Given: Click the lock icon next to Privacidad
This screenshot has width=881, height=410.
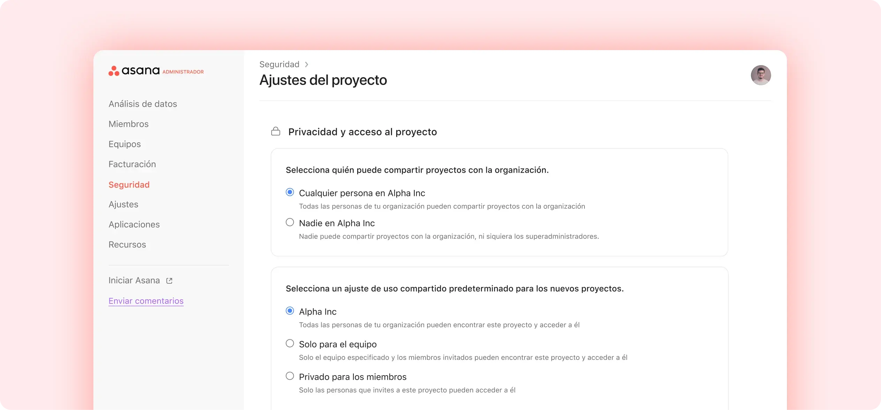Looking at the screenshot, I should click(275, 131).
